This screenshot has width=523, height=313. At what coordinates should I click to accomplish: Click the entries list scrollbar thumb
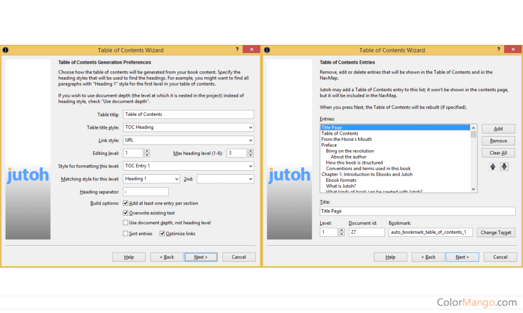click(473, 135)
